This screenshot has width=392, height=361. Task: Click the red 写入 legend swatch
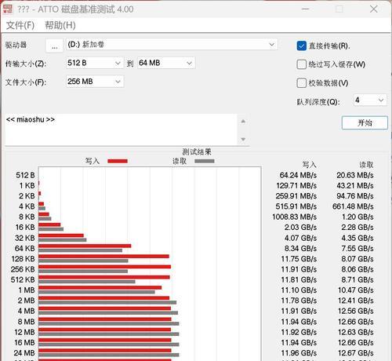coord(118,161)
